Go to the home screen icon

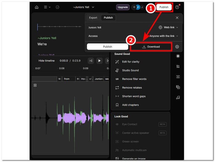(x=37, y=7)
